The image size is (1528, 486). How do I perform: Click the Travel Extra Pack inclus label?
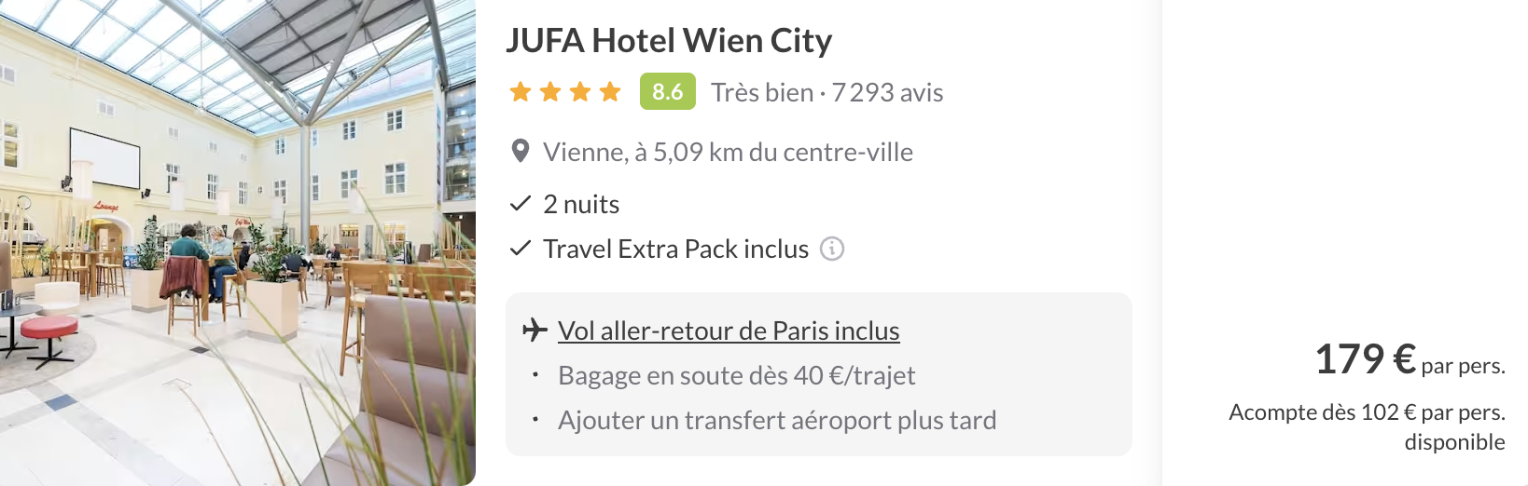point(675,249)
